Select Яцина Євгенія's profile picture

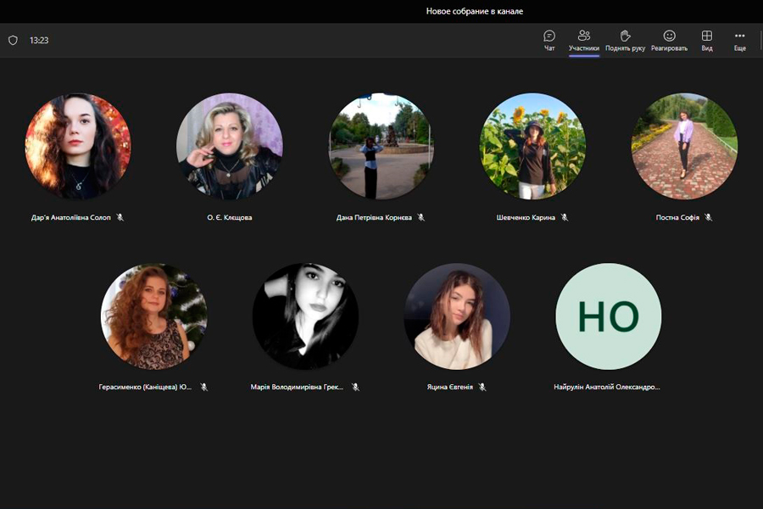click(x=457, y=316)
